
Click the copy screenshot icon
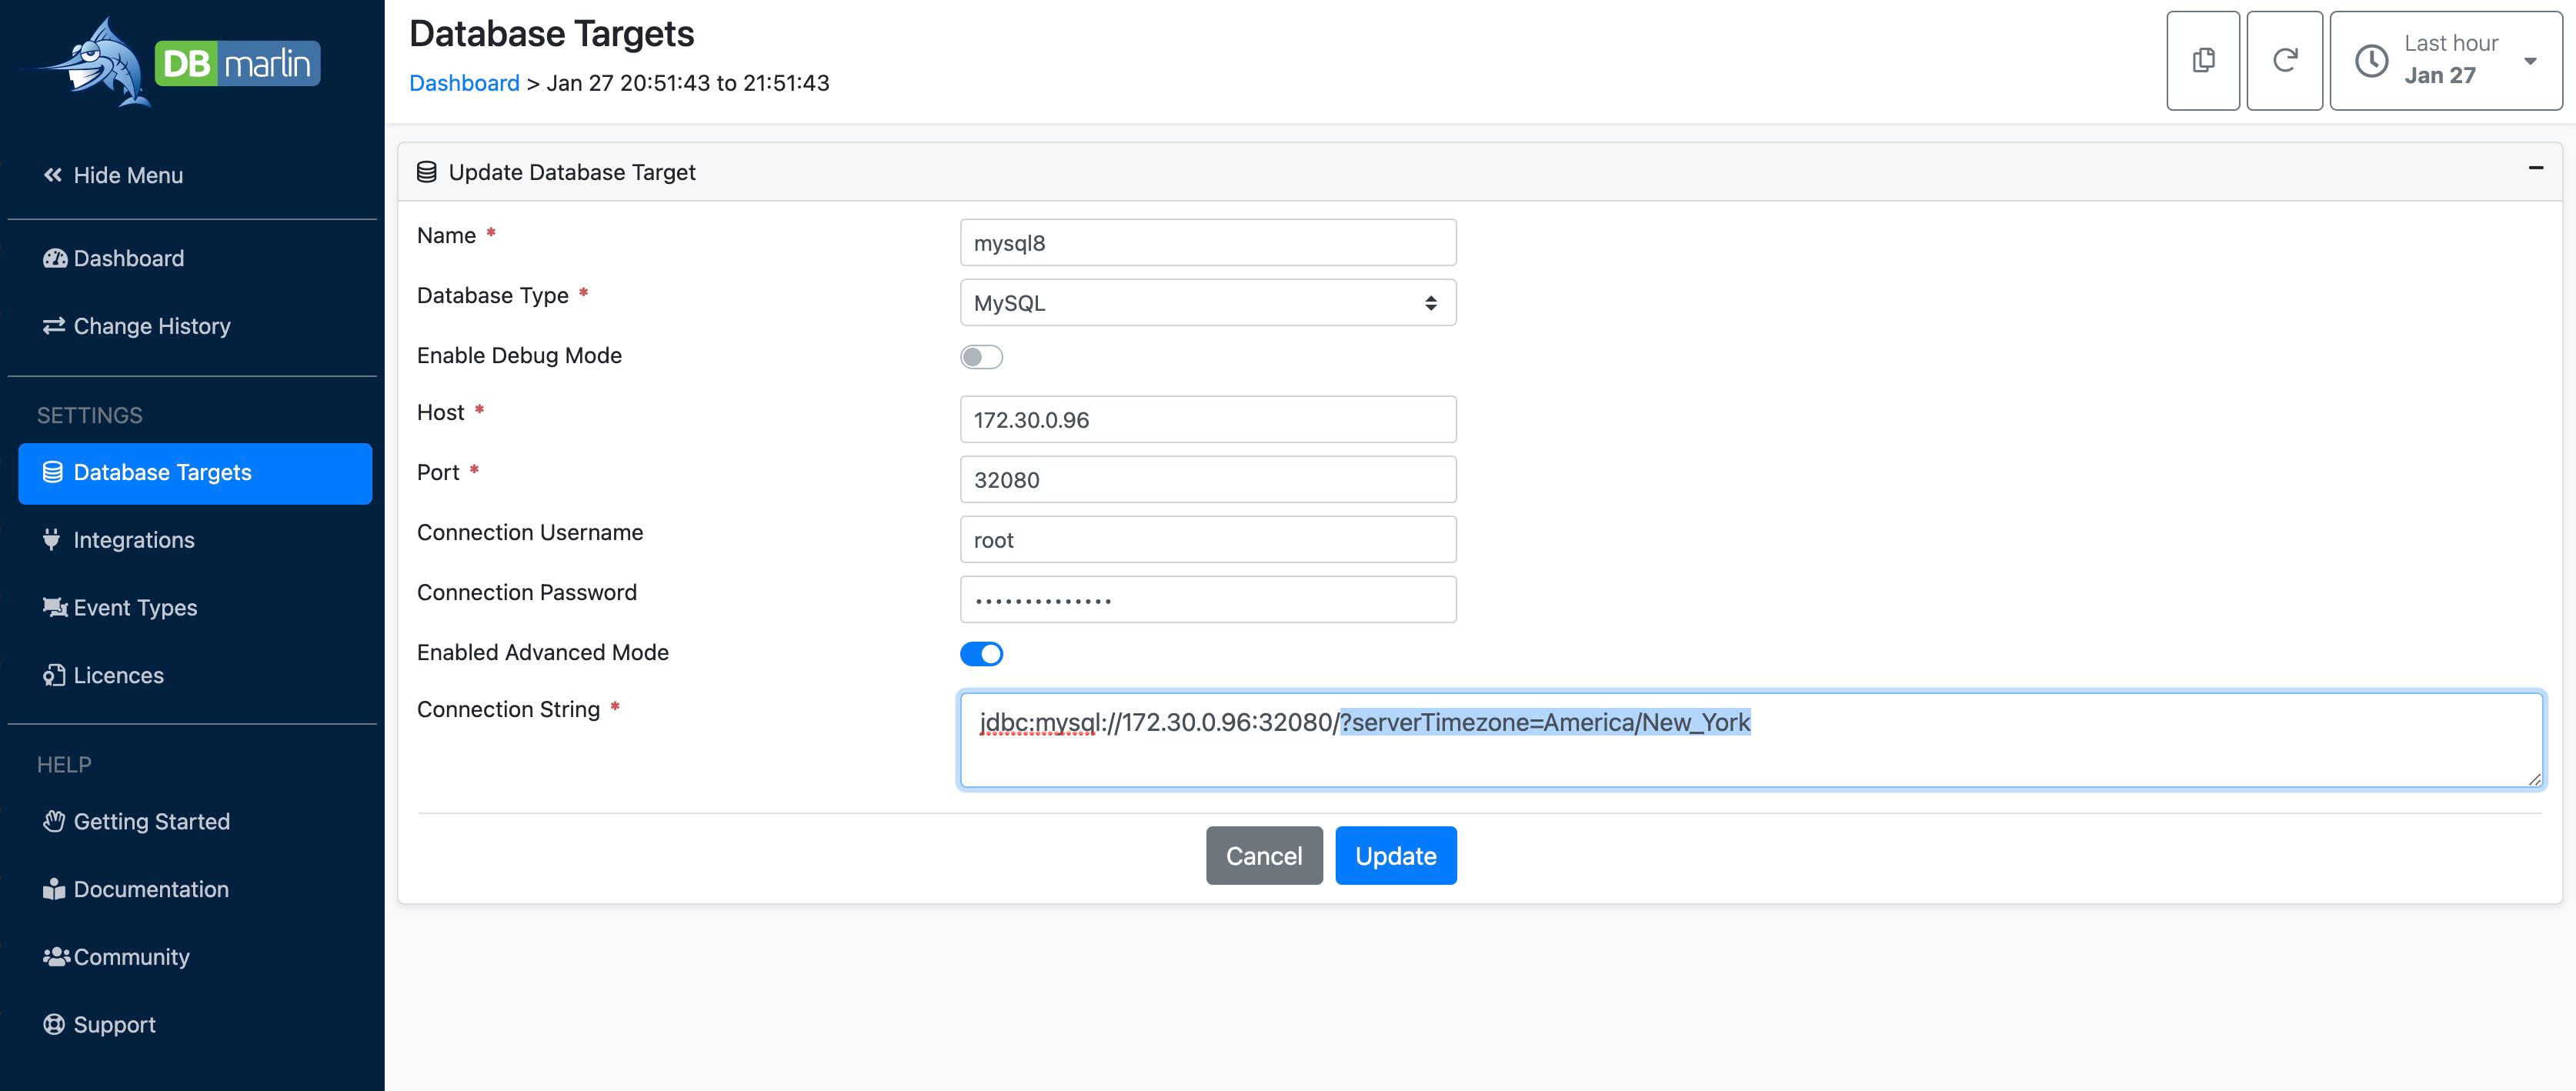(x=2203, y=60)
